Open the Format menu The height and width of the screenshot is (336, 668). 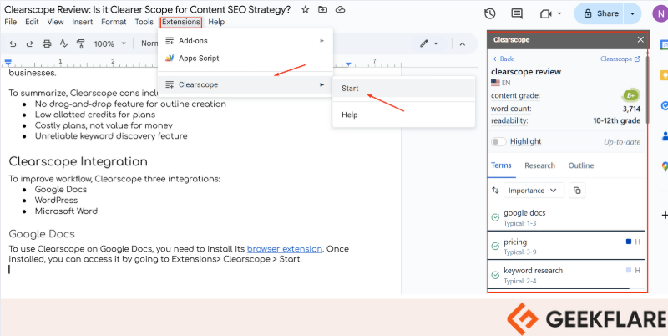114,22
